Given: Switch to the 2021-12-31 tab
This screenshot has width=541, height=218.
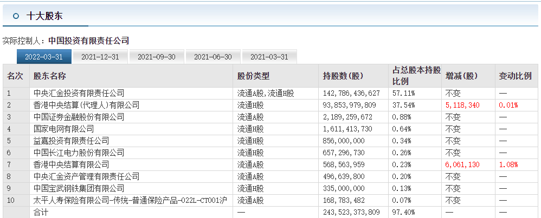Looking at the screenshot, I should pos(100,57).
